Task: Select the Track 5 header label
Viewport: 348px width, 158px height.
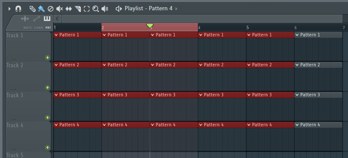Action: (15, 155)
